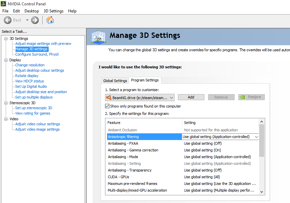Click the Setting column header
This screenshot has height=203, width=290.
pyautogui.click(x=221, y=123)
